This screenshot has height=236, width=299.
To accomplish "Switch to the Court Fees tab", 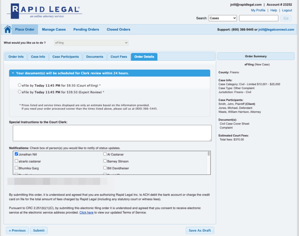I will click(x=119, y=56).
